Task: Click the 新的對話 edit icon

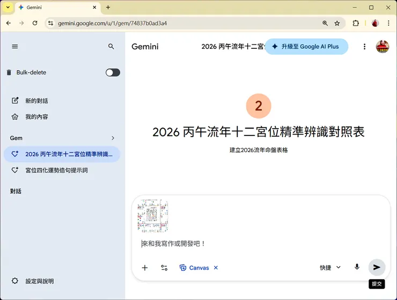Action: click(x=15, y=101)
